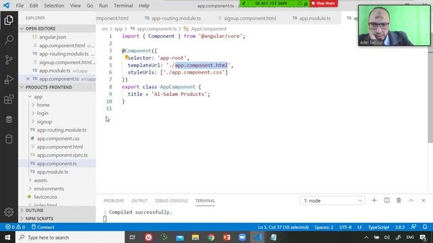
Task: Open Zoom from the taskbar
Action: tap(242, 237)
